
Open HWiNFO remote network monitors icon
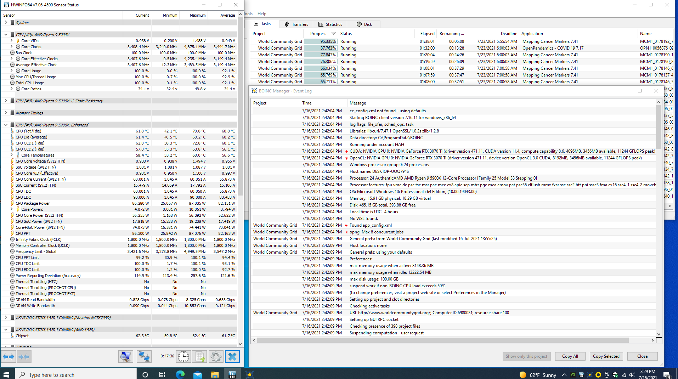pos(144,357)
